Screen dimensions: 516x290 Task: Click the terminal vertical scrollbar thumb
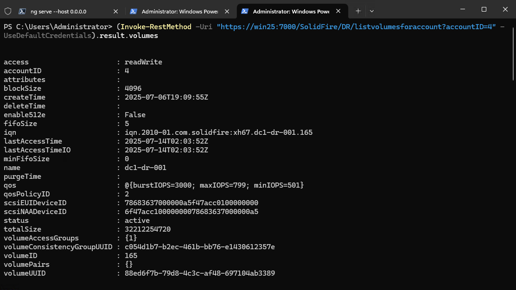513,54
